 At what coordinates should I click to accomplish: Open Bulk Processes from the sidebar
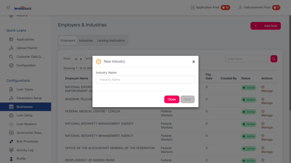tap(27, 141)
